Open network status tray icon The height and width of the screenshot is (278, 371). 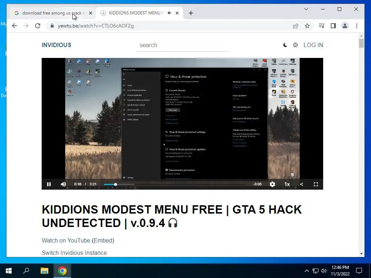pyautogui.click(x=316, y=271)
